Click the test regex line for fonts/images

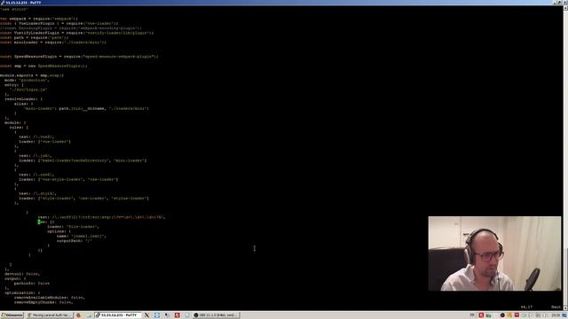pos(101,217)
